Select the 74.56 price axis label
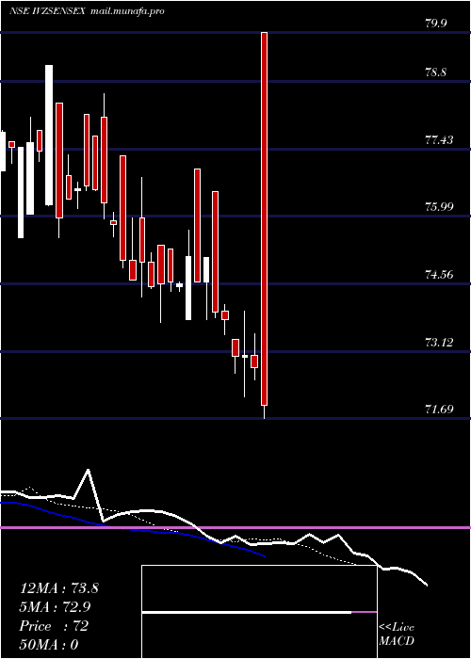471x659 pixels. 439,275
